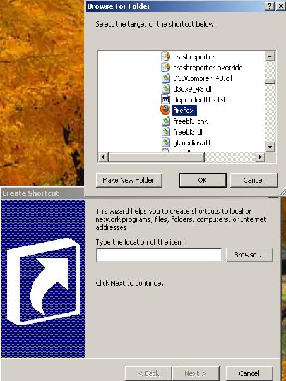Click the Create Shortcut title bar
The height and width of the screenshot is (381, 286).
(x=42, y=193)
